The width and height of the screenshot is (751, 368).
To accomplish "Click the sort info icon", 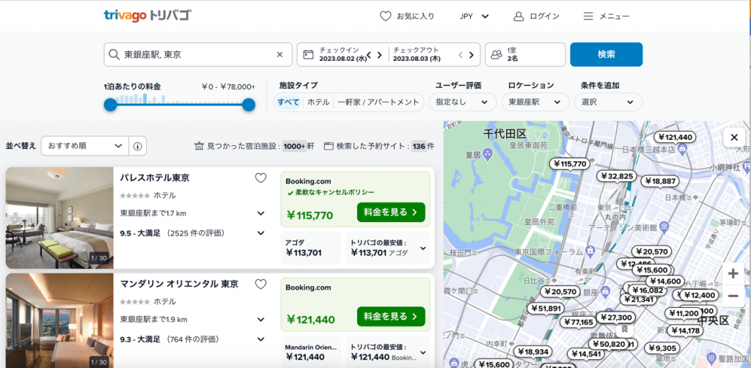I will 137,146.
